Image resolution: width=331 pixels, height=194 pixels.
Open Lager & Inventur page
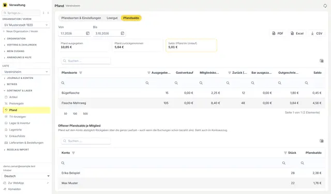26,123
